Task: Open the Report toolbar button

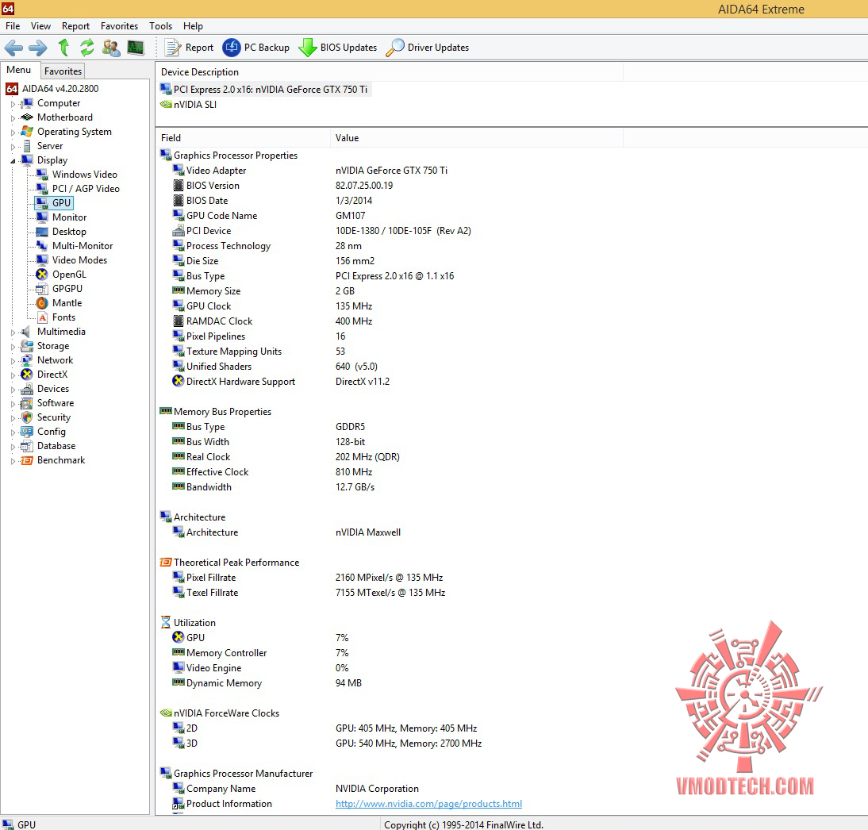Action: click(x=190, y=48)
